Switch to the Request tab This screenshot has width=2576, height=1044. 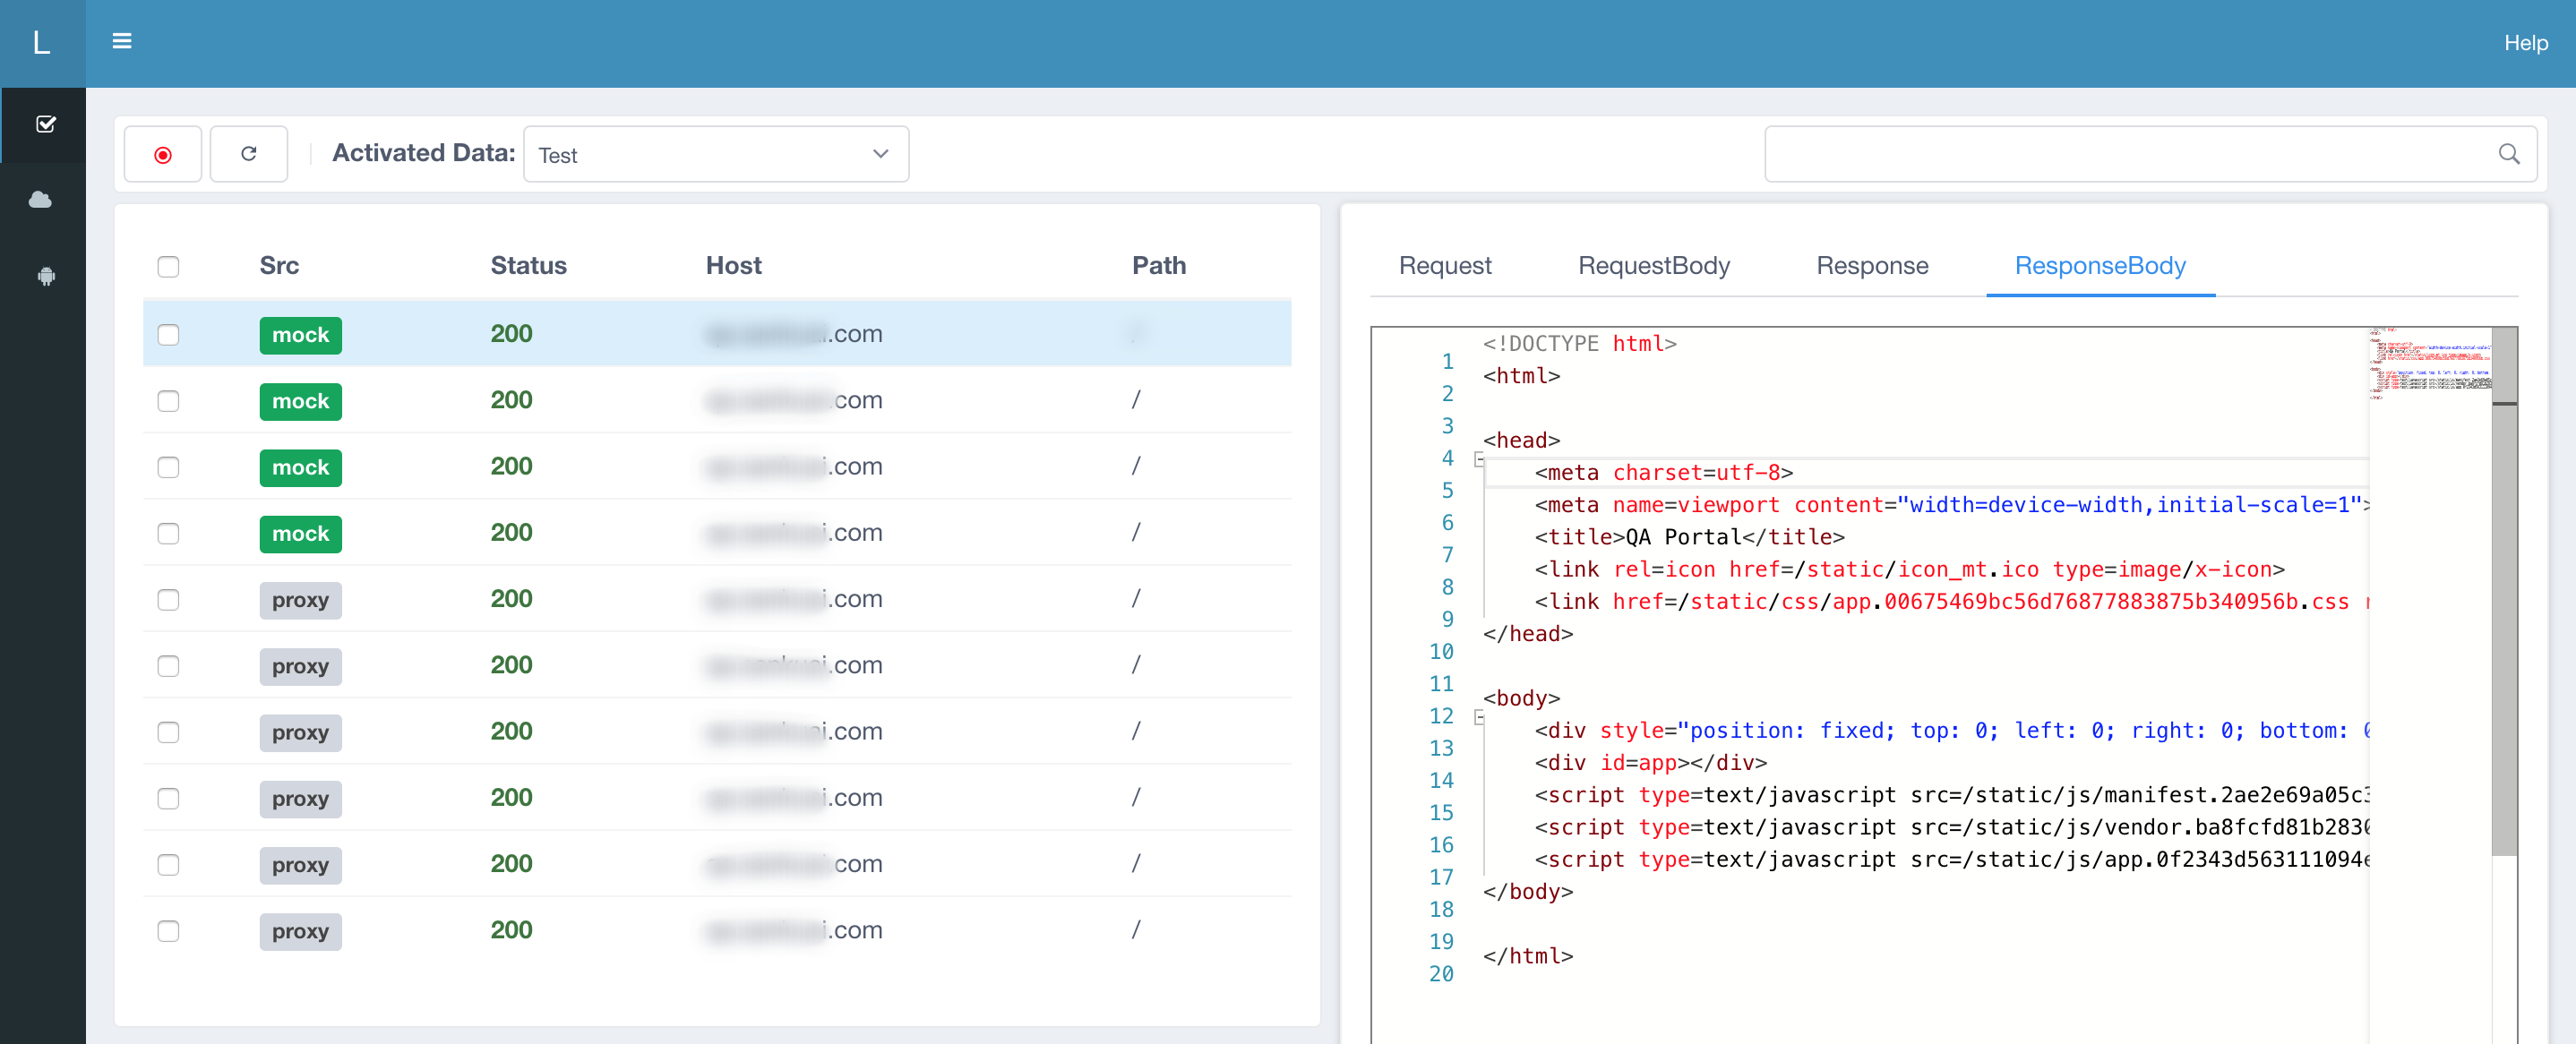1444,265
